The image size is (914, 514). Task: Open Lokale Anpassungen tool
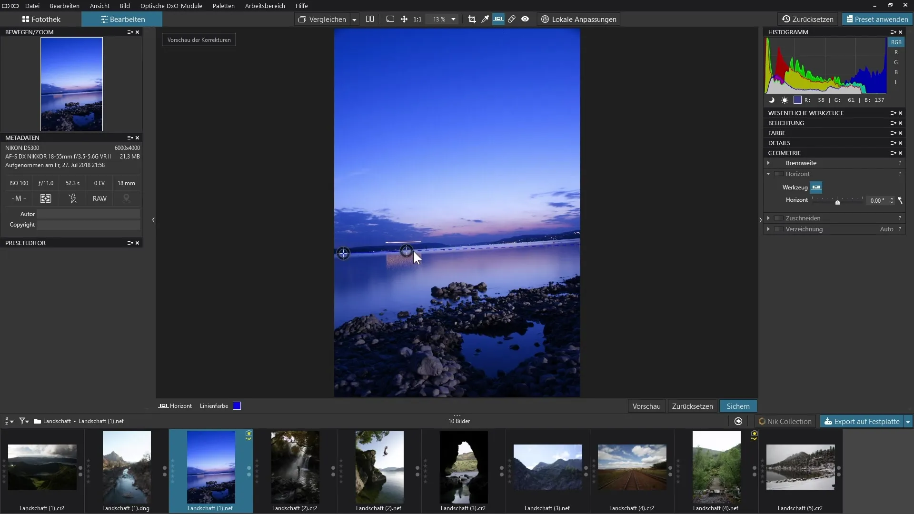click(x=579, y=20)
